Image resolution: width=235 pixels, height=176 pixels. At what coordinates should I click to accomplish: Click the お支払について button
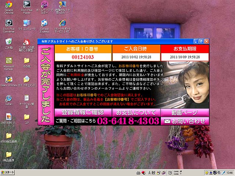pyautogui.click(x=136, y=113)
